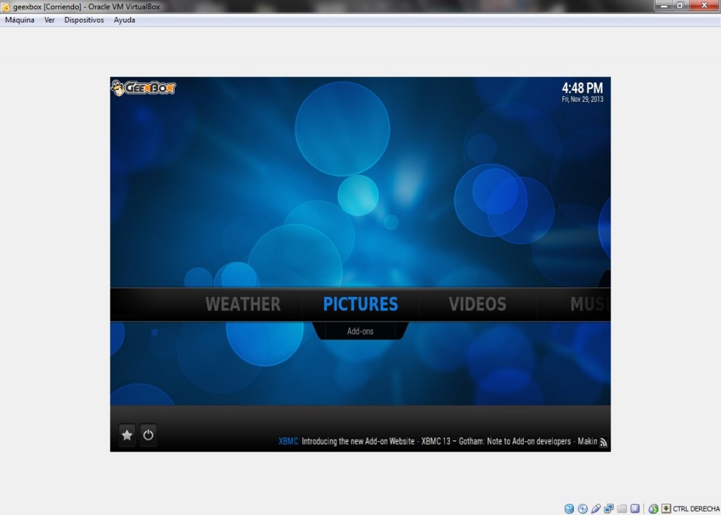Click the mouse integration globe icon
This screenshot has height=515, width=721.
653,509
